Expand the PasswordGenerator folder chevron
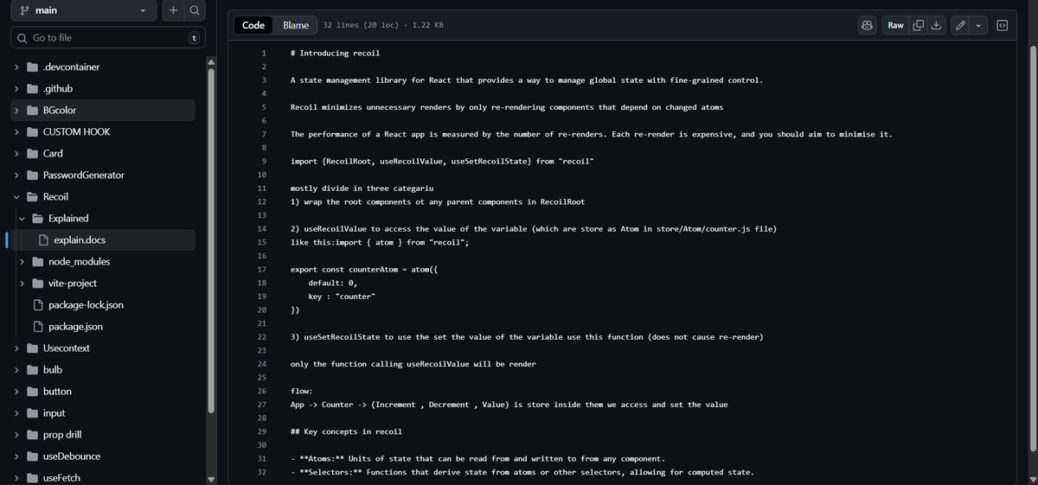The width and height of the screenshot is (1038, 485). pyautogui.click(x=16, y=175)
